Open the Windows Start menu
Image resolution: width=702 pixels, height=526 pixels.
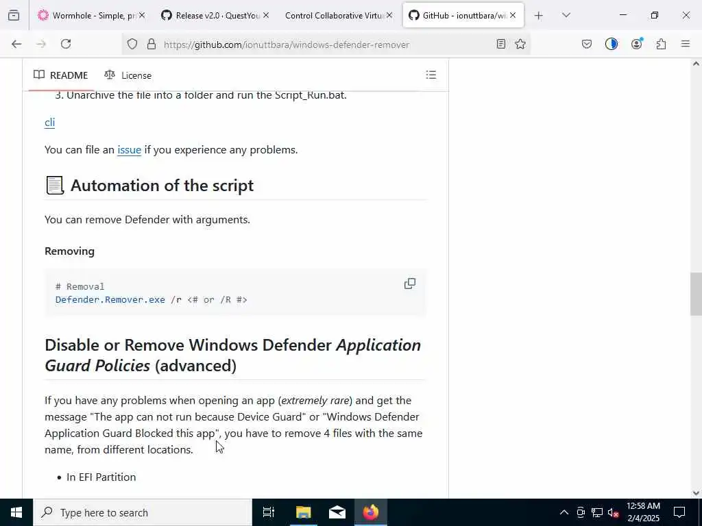[x=16, y=512]
